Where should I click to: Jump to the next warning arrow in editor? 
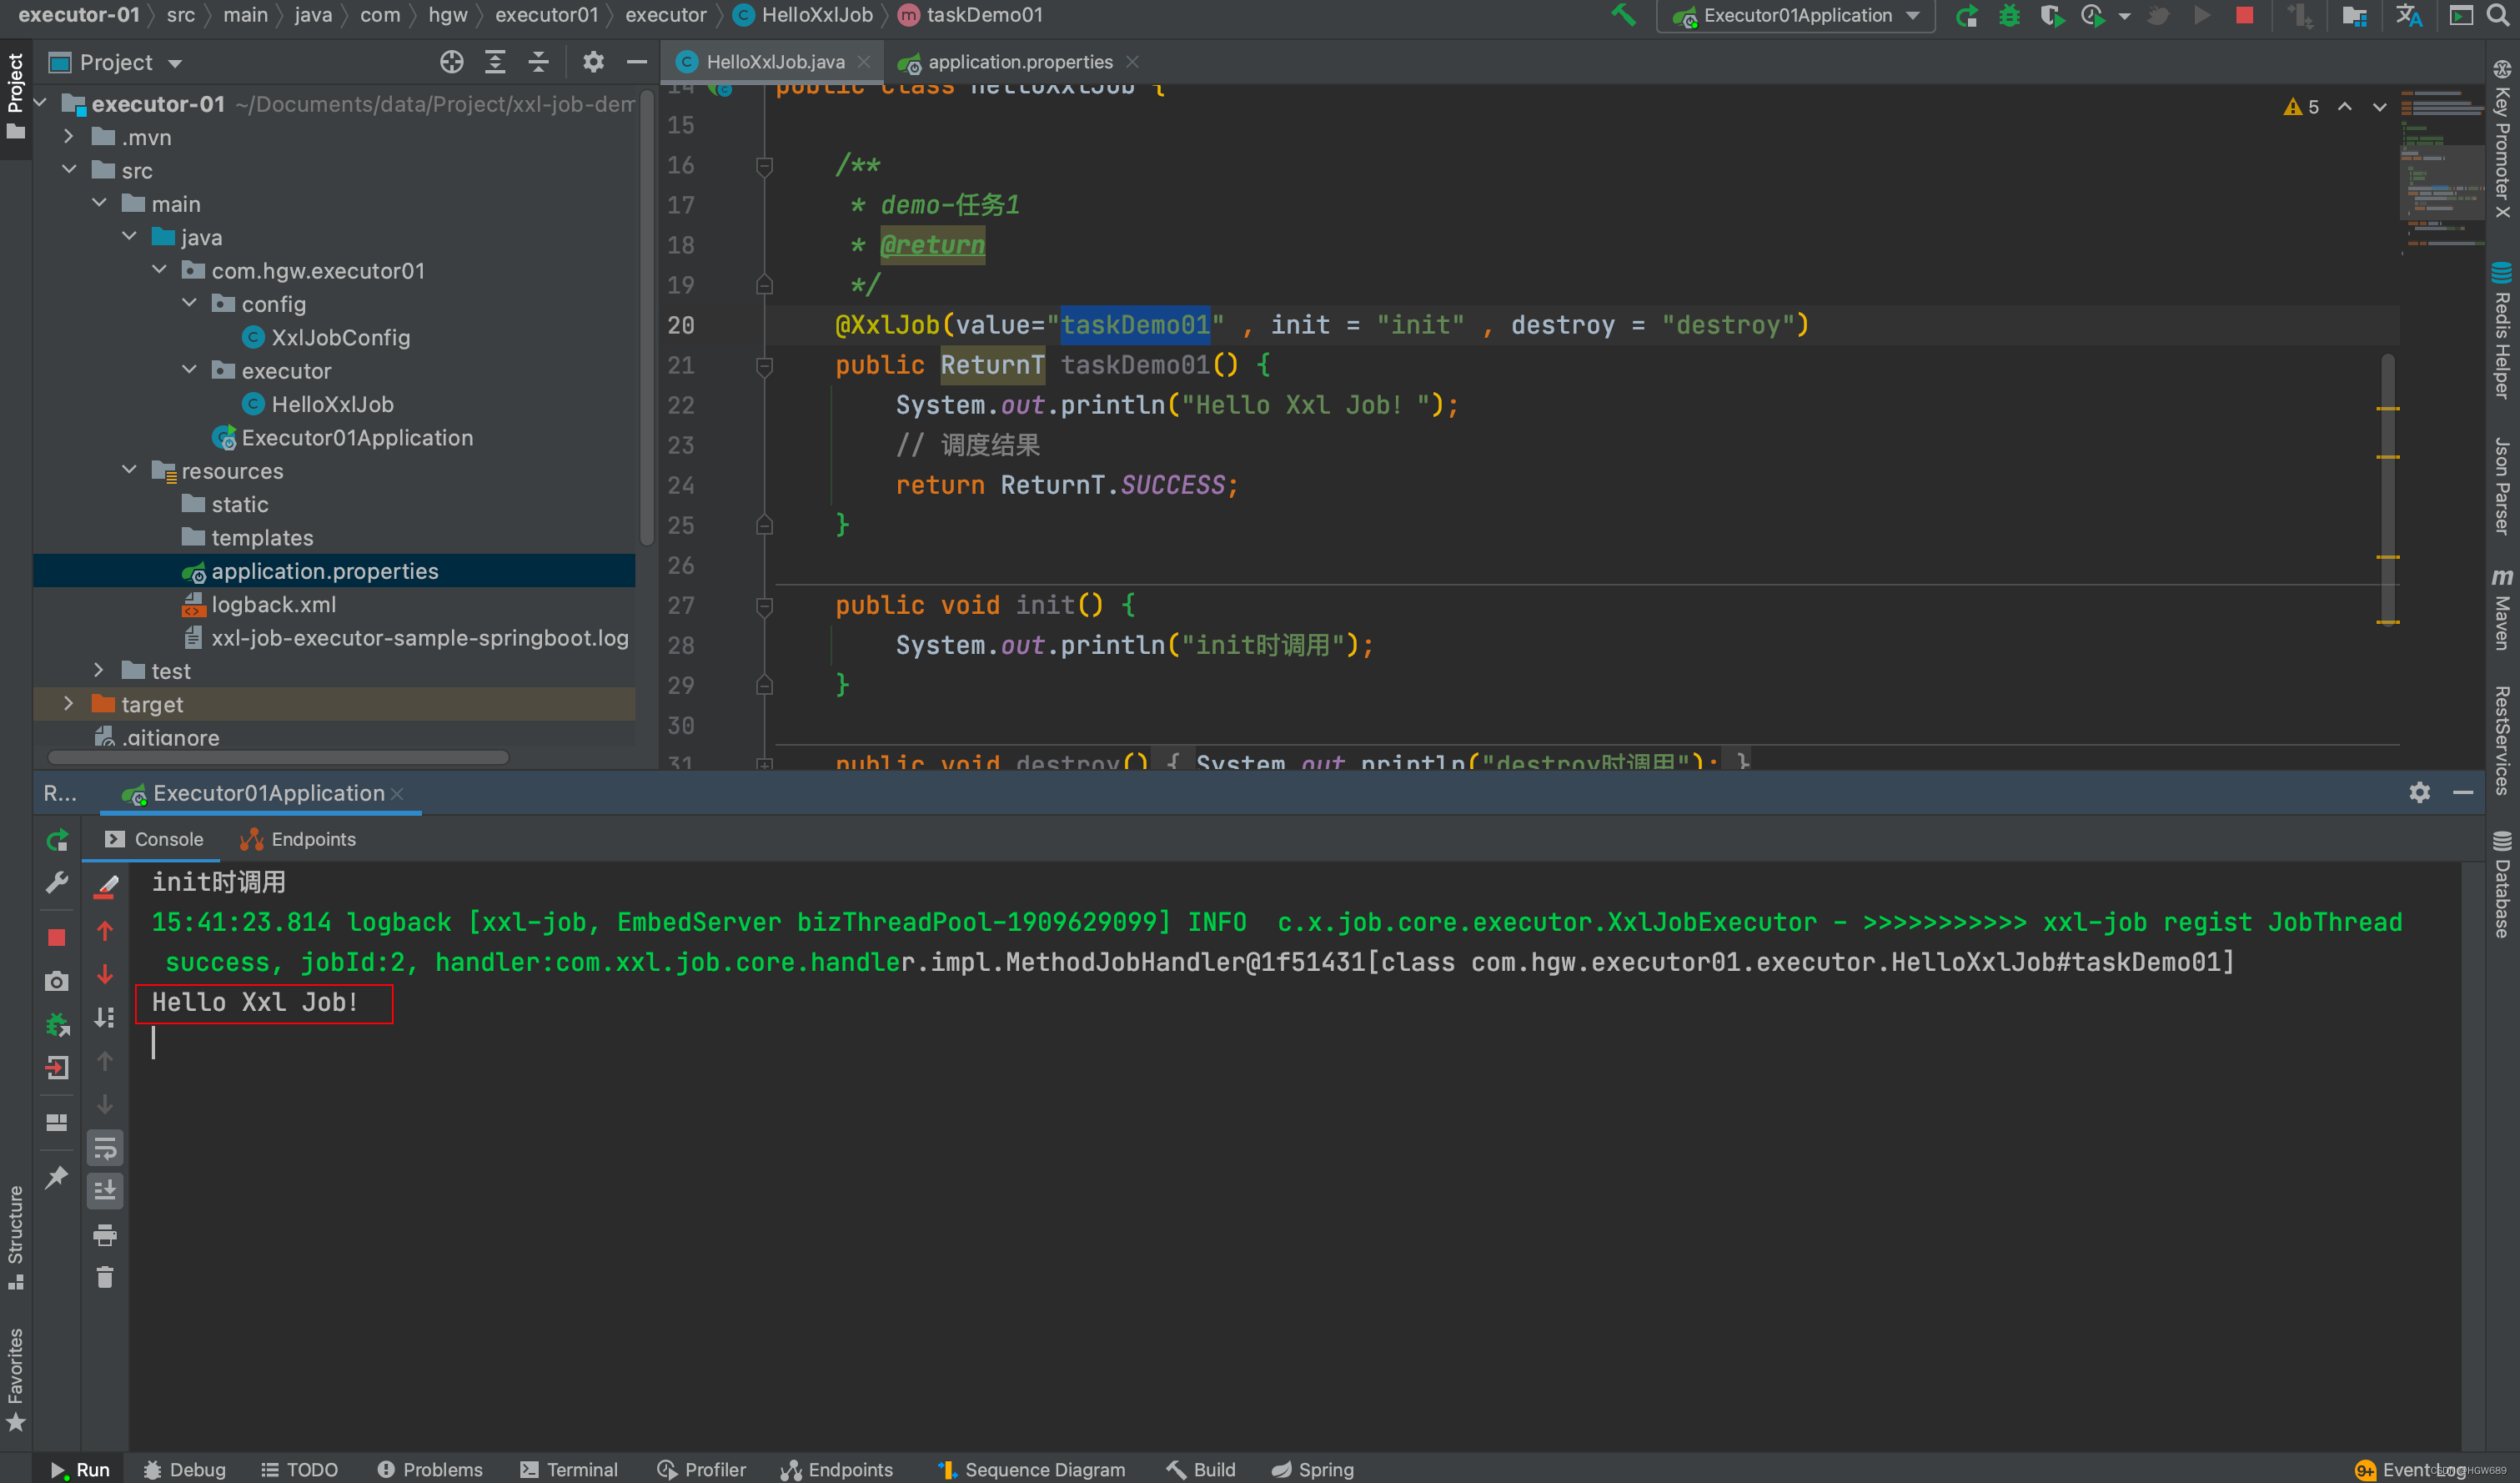2380,107
